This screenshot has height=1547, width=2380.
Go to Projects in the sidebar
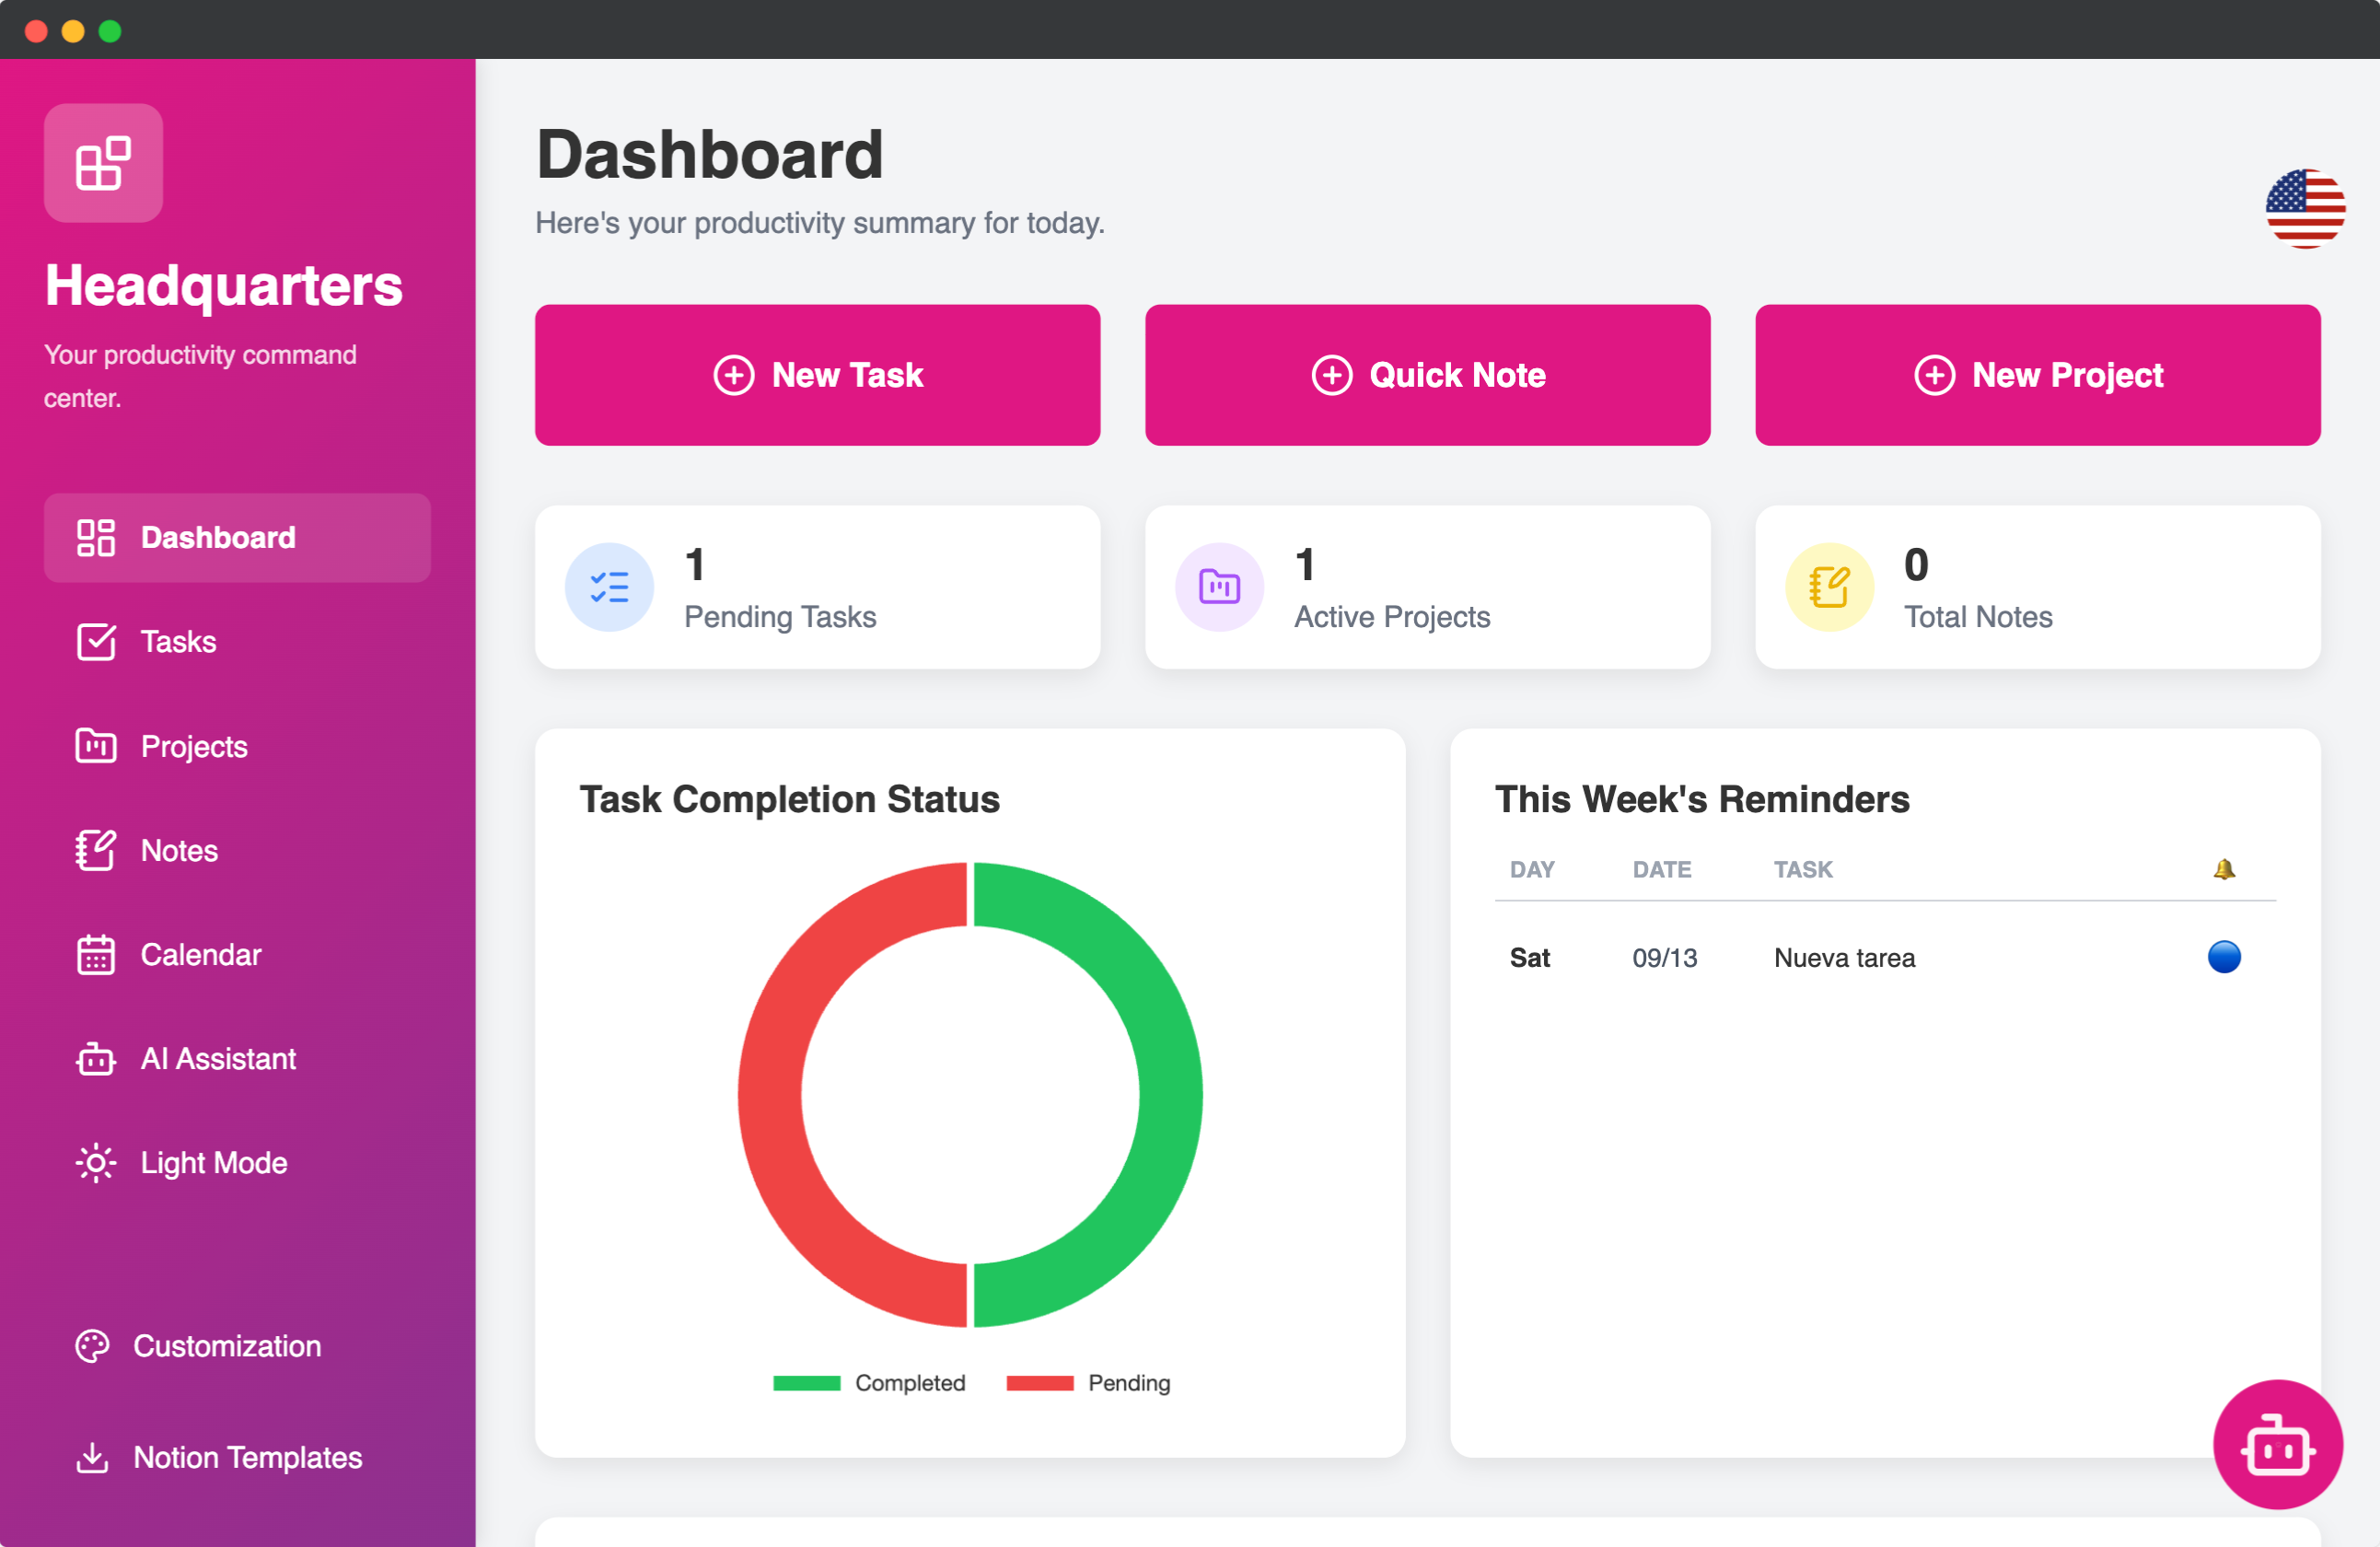pos(193,746)
